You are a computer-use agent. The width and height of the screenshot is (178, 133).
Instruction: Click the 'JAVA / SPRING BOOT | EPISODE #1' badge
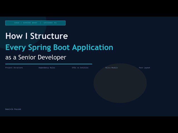(x=35, y=23)
